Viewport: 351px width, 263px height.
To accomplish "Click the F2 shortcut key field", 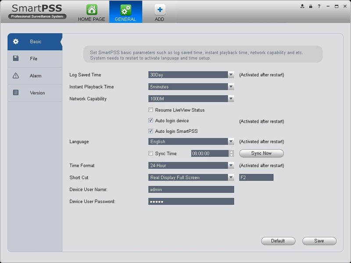I will tap(256, 178).
